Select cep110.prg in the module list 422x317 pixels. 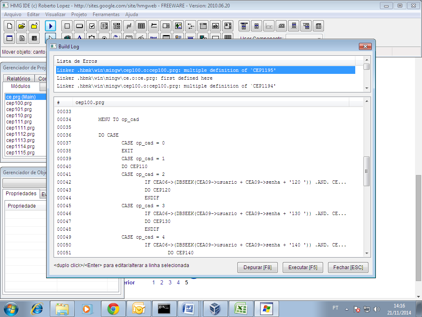(19, 116)
